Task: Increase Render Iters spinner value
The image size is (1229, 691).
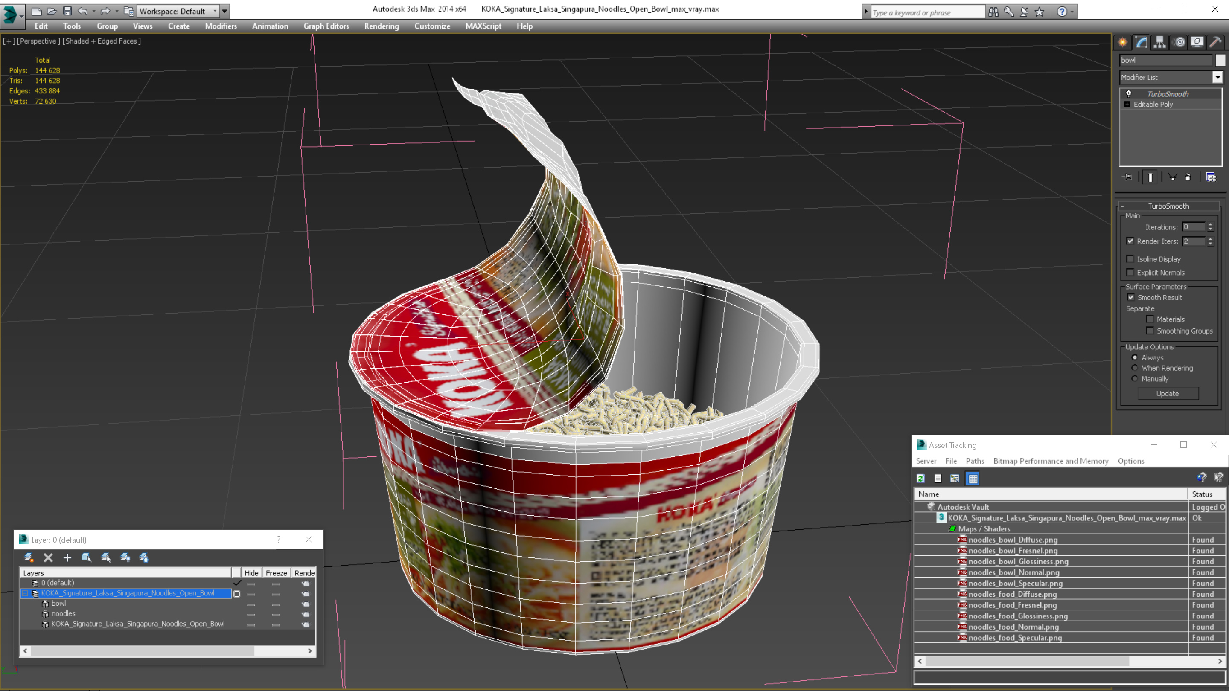Action: [1210, 239]
